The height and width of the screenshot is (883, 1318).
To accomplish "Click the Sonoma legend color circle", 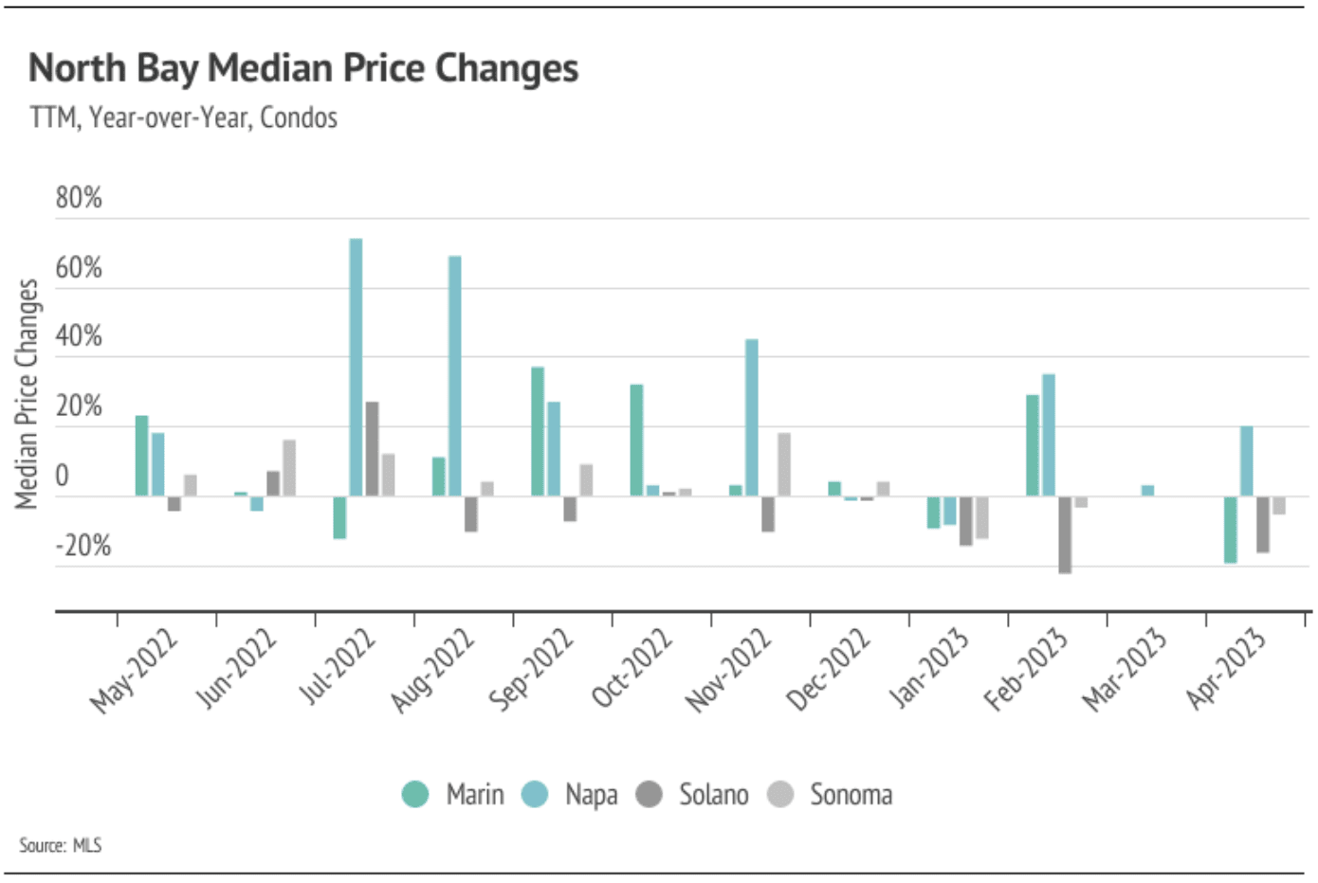I will pyautogui.click(x=779, y=794).
